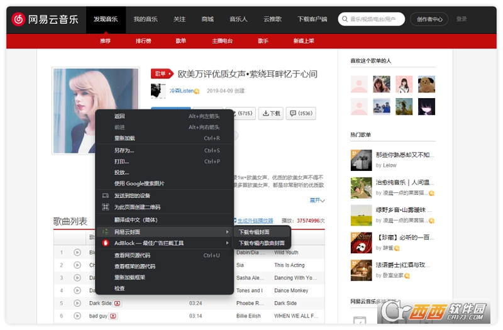Play song row 2
The width and height of the screenshot is (503, 330).
tap(77, 265)
